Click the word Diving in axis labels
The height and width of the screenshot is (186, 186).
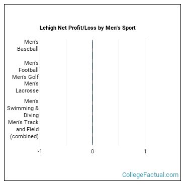[31, 115]
